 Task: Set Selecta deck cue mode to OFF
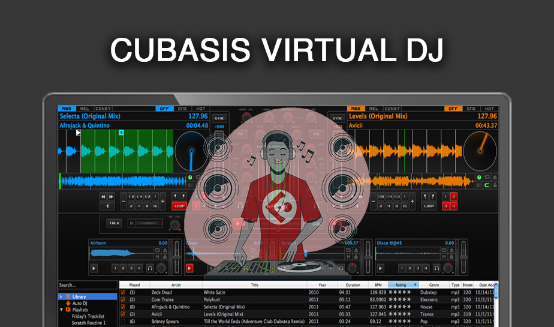click(164, 109)
